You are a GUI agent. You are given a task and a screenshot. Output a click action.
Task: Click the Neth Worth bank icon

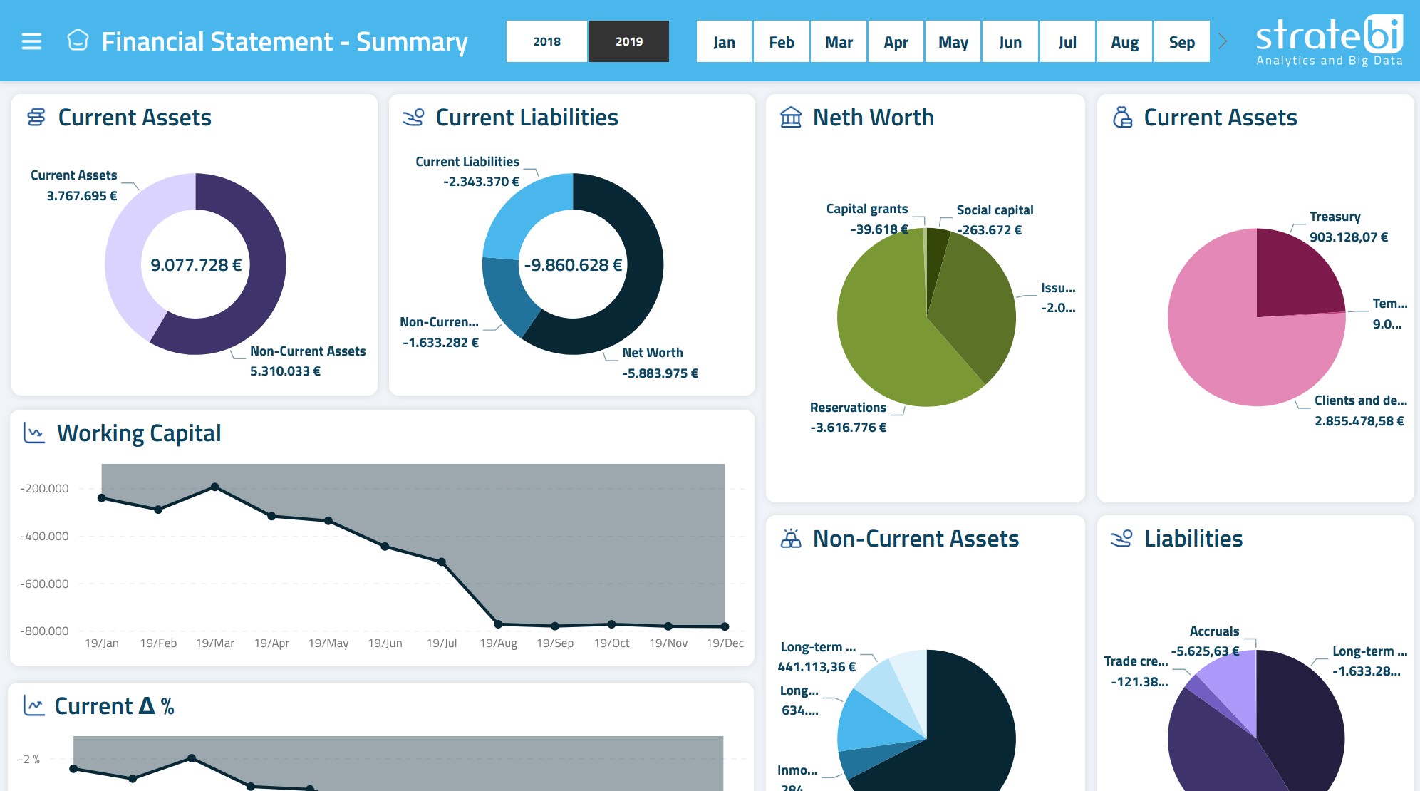click(791, 117)
